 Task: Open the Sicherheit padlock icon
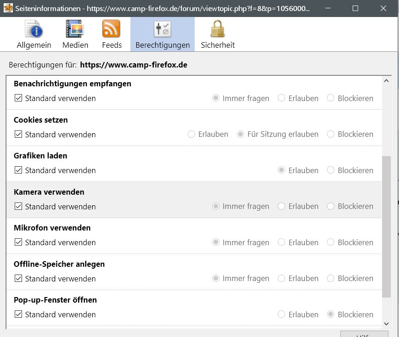(218, 29)
